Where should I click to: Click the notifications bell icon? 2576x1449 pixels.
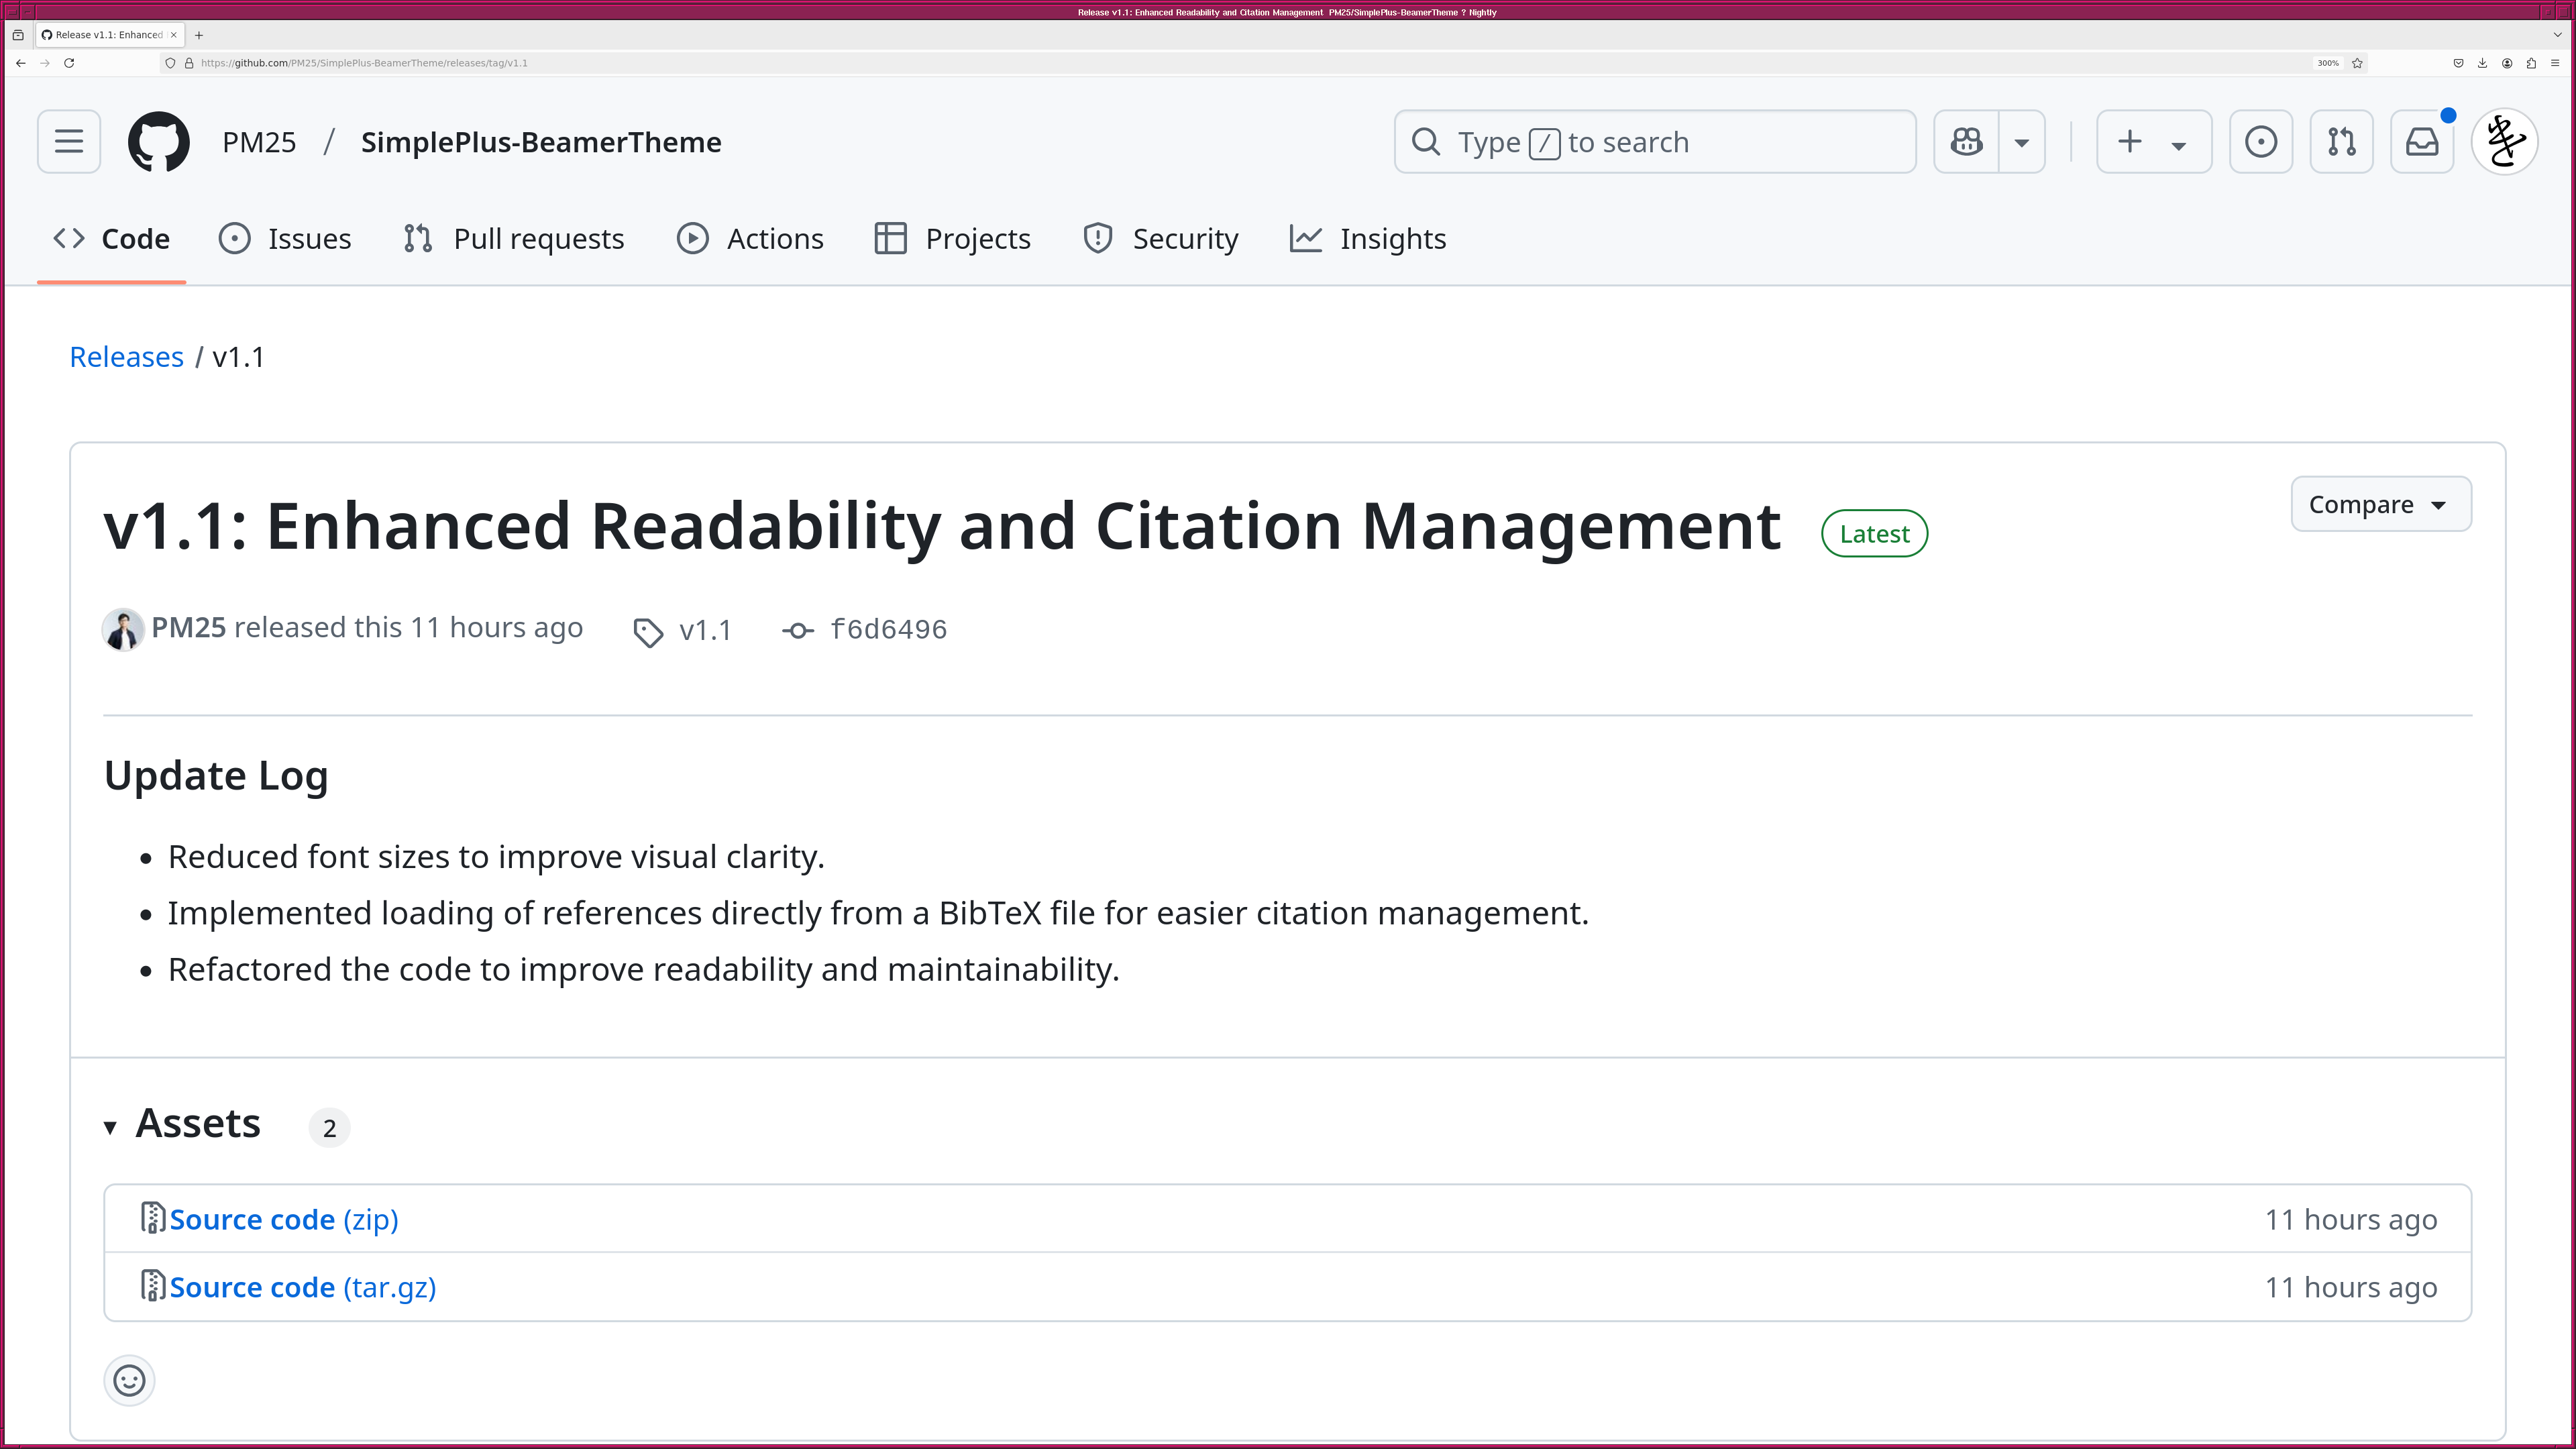coord(2422,142)
